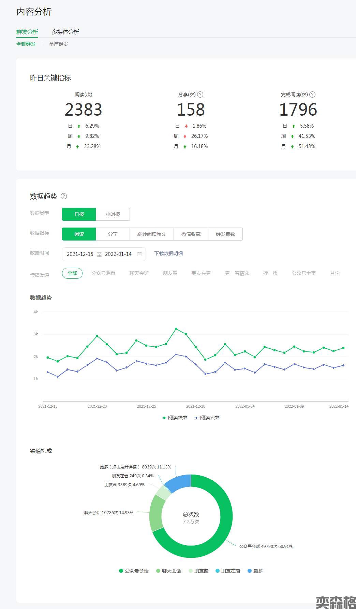356x609 pixels.
Task: Toggle 朋友在看 legend dot in pie chart
Action: 218,571
